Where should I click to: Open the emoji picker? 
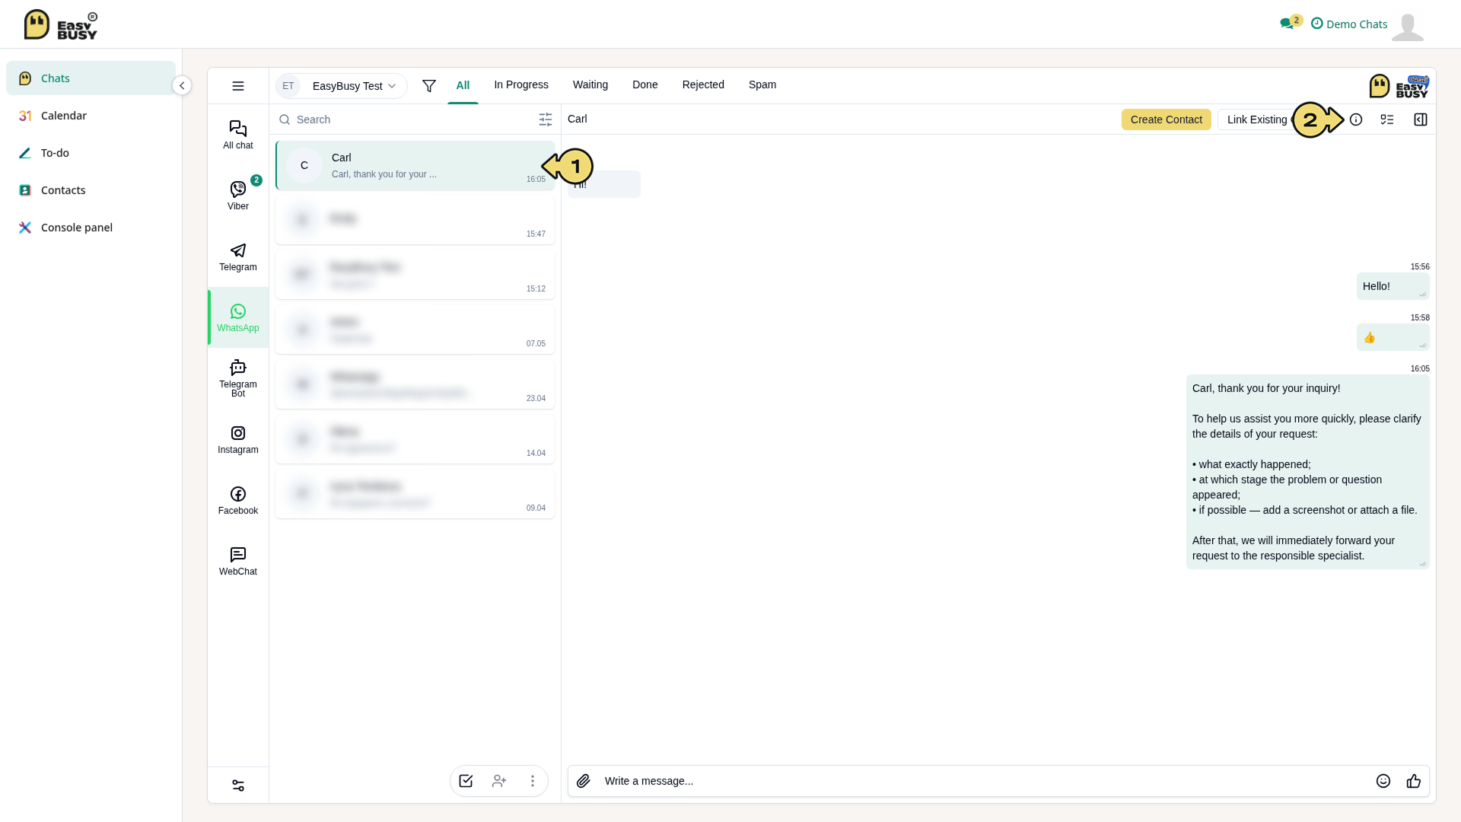pyautogui.click(x=1383, y=781)
